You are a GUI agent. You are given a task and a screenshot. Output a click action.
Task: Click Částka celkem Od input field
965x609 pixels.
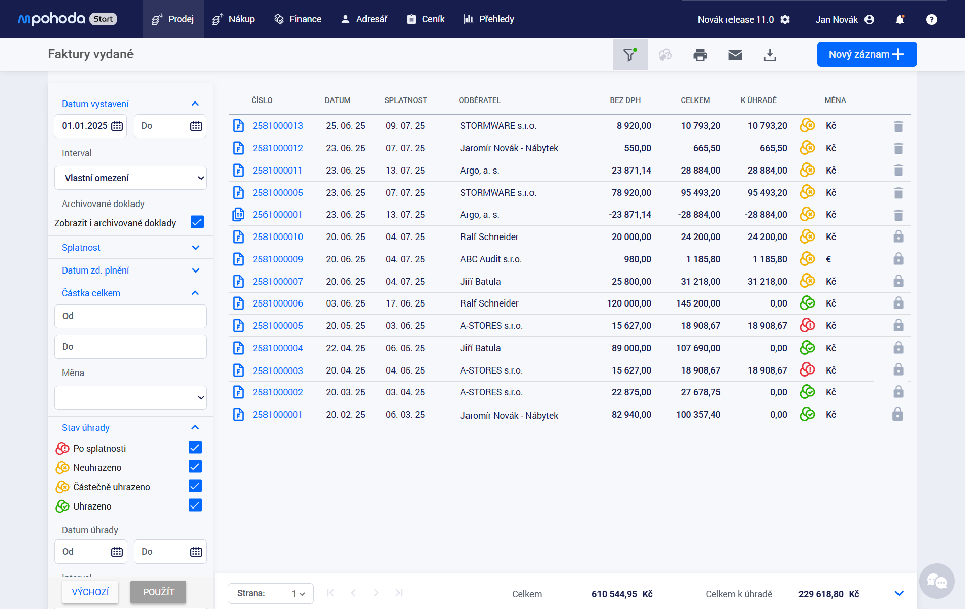[130, 316]
